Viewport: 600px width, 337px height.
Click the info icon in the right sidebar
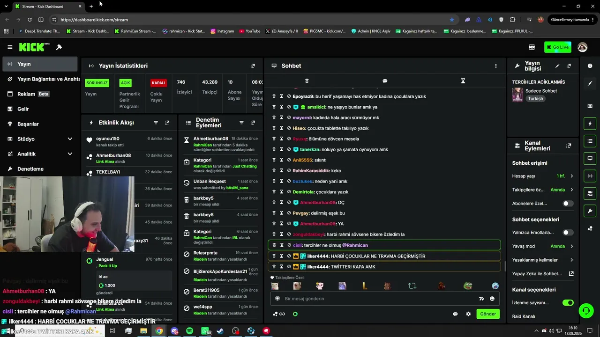coord(590,66)
